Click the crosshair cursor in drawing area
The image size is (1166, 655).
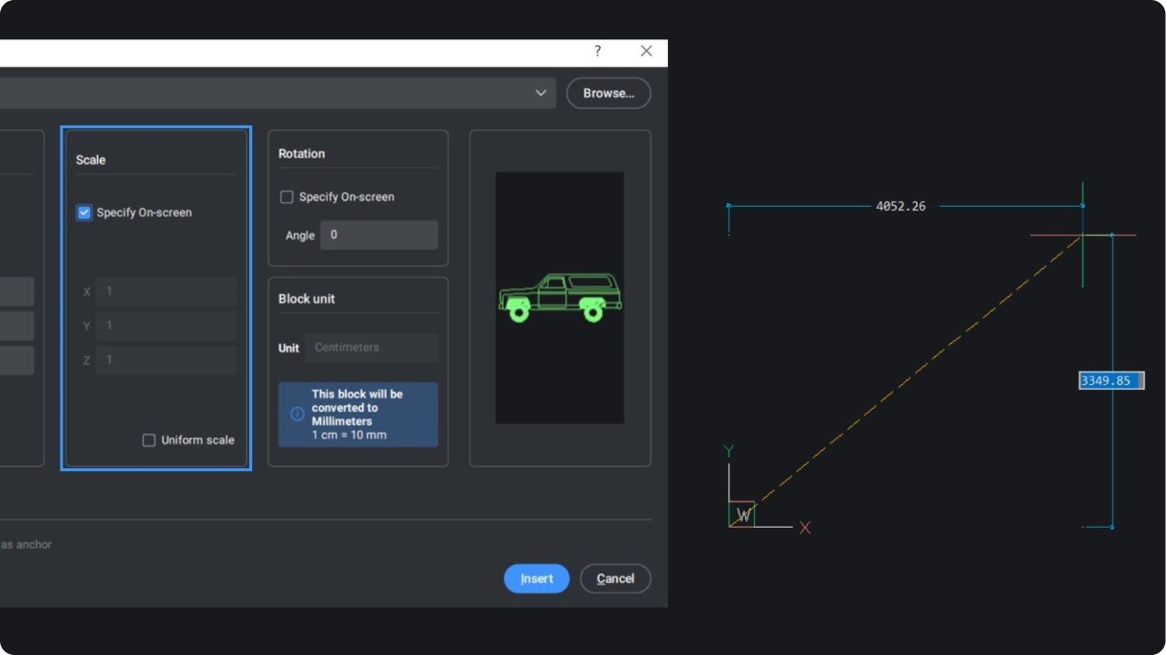[1083, 235]
